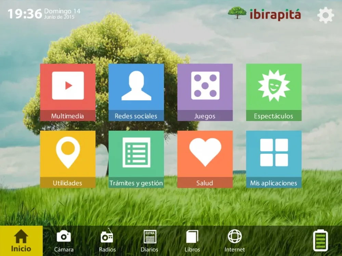
Task: Launch the Internet globe shortcut
Action: (x=235, y=241)
